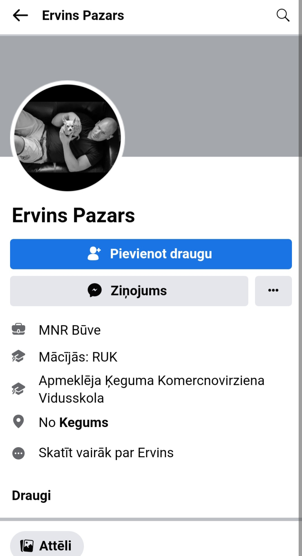Open search with the magnifier icon

(x=283, y=15)
